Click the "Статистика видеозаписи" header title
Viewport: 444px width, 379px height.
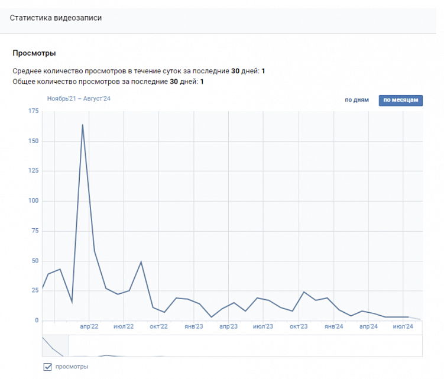56,18
